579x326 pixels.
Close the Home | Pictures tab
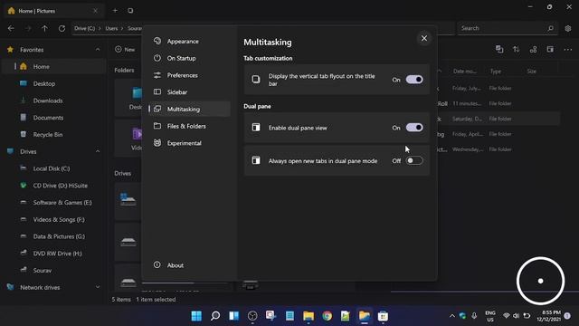point(95,11)
